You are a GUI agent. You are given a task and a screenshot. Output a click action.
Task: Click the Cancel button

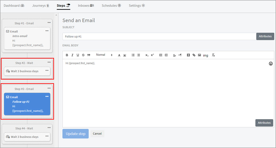[97, 134]
